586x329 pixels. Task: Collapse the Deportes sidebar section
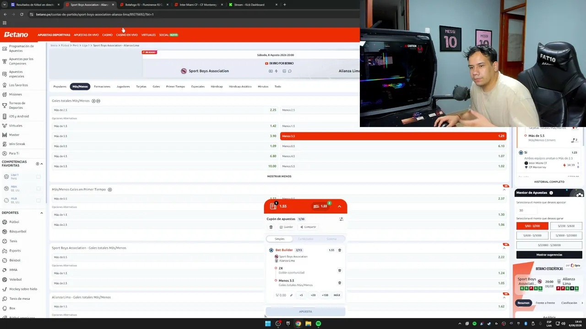pyautogui.click(x=42, y=213)
